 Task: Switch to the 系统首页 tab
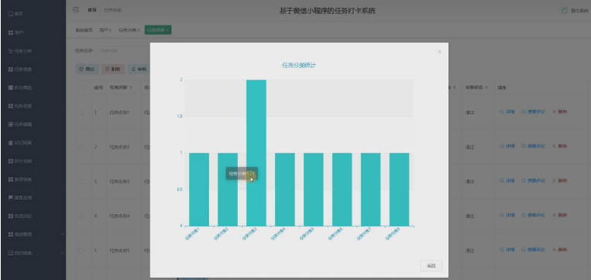coord(84,30)
